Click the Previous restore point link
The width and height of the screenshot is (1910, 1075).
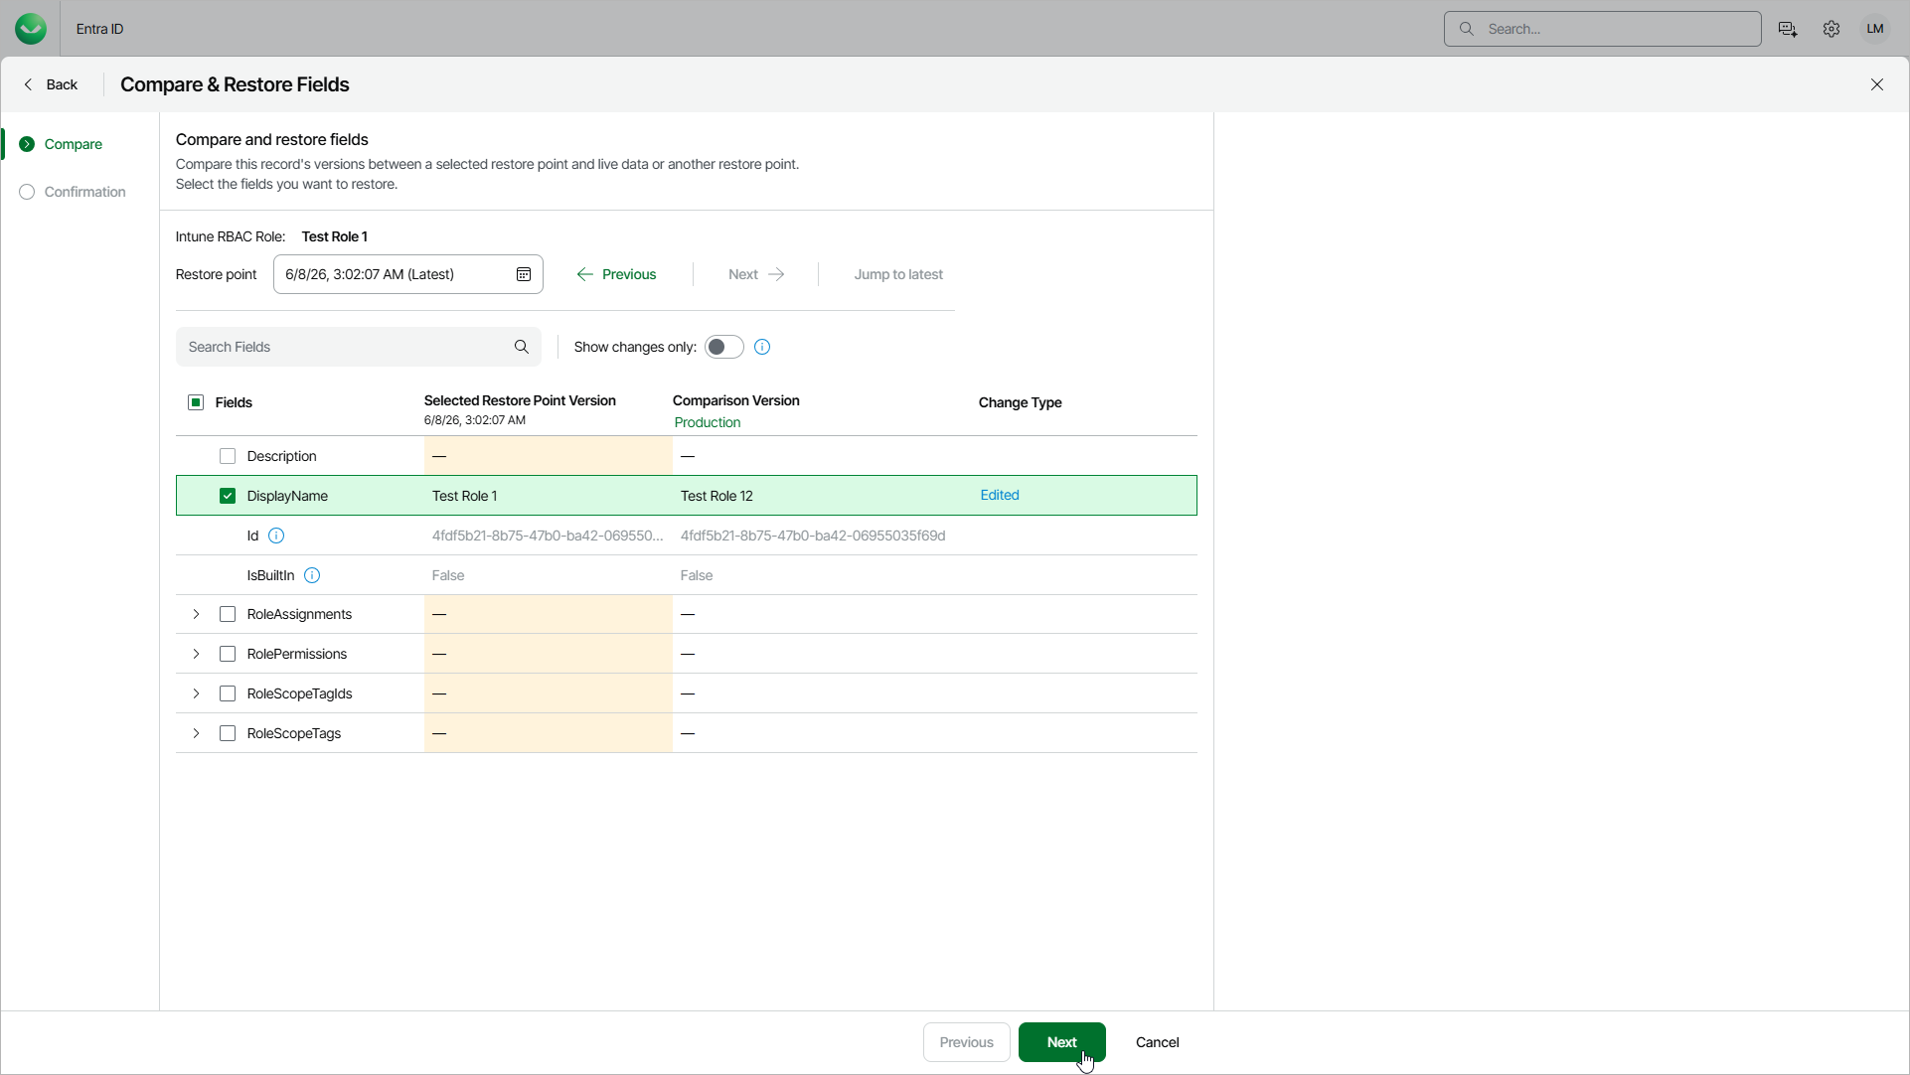pos(616,274)
